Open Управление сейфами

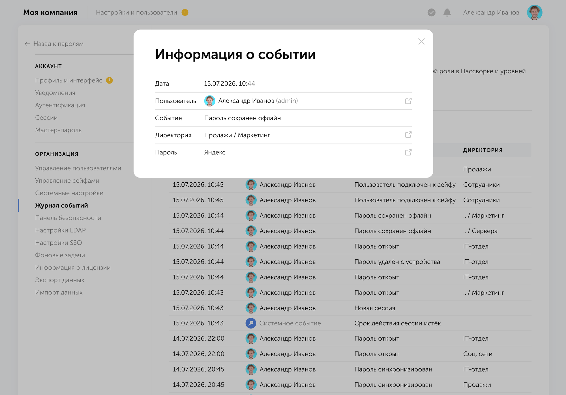pos(67,181)
